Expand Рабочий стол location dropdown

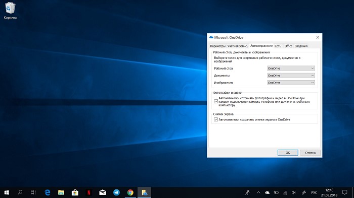tap(291, 69)
